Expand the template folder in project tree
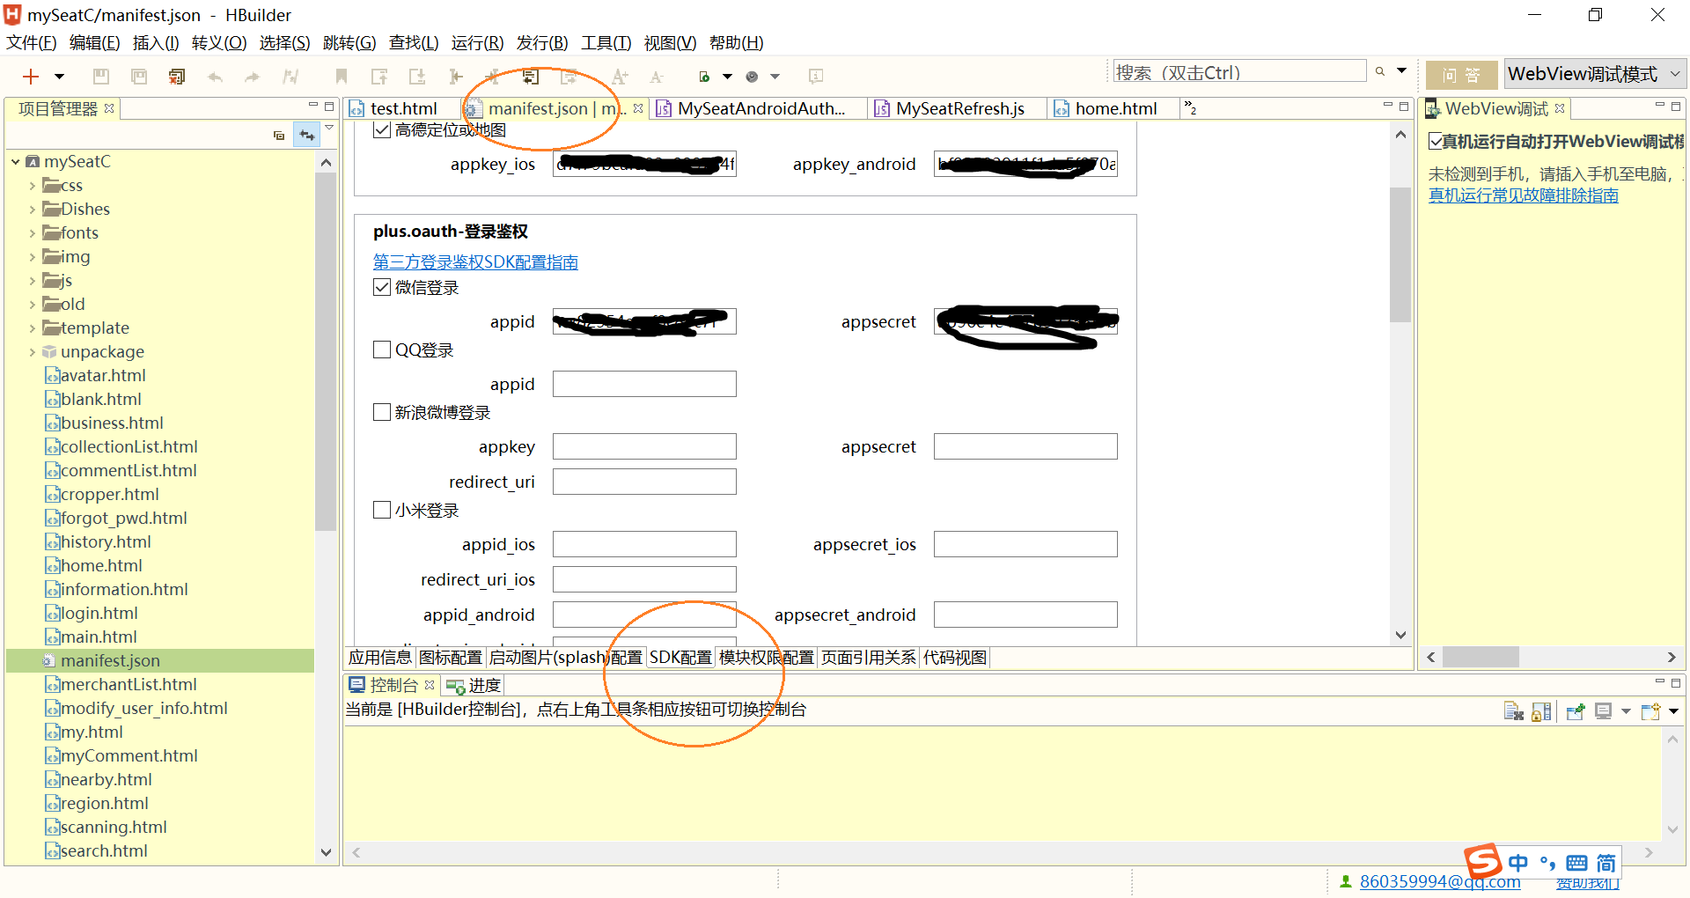This screenshot has height=898, width=1690. pos(33,328)
